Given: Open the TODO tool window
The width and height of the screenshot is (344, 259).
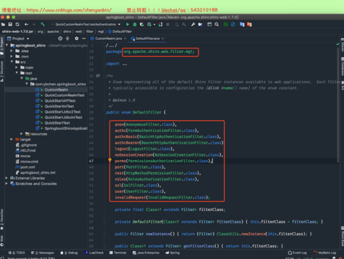Looking at the screenshot, I should 17,253.
